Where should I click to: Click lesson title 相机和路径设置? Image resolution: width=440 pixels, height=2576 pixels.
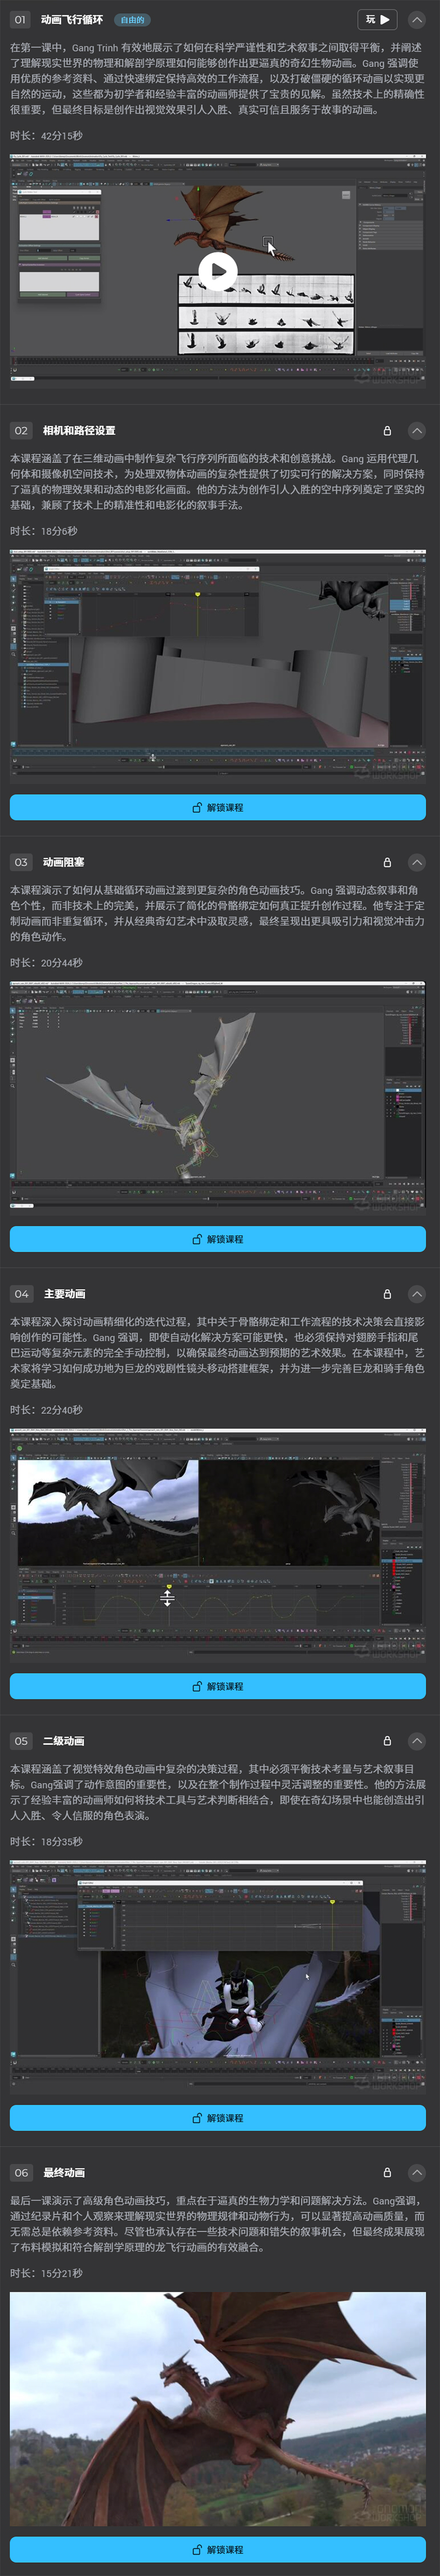tap(79, 431)
